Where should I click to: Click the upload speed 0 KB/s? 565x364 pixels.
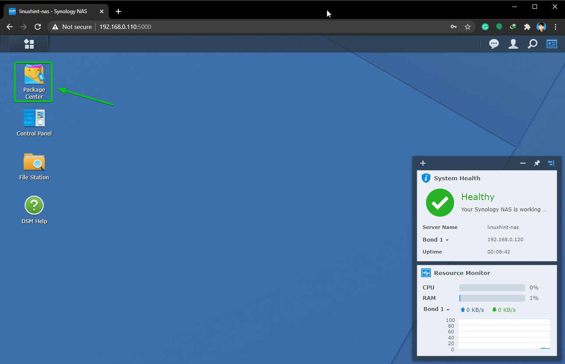pyautogui.click(x=472, y=310)
